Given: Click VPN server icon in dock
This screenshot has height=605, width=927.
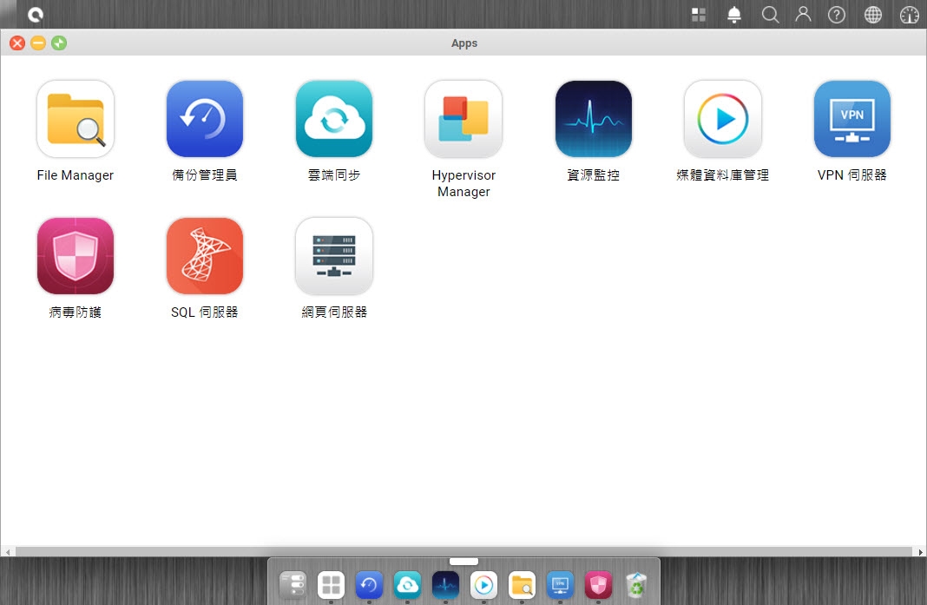Looking at the screenshot, I should pyautogui.click(x=560, y=585).
